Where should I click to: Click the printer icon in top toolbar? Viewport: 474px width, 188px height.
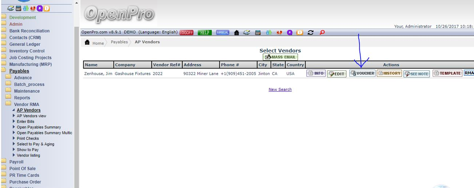click(x=247, y=32)
